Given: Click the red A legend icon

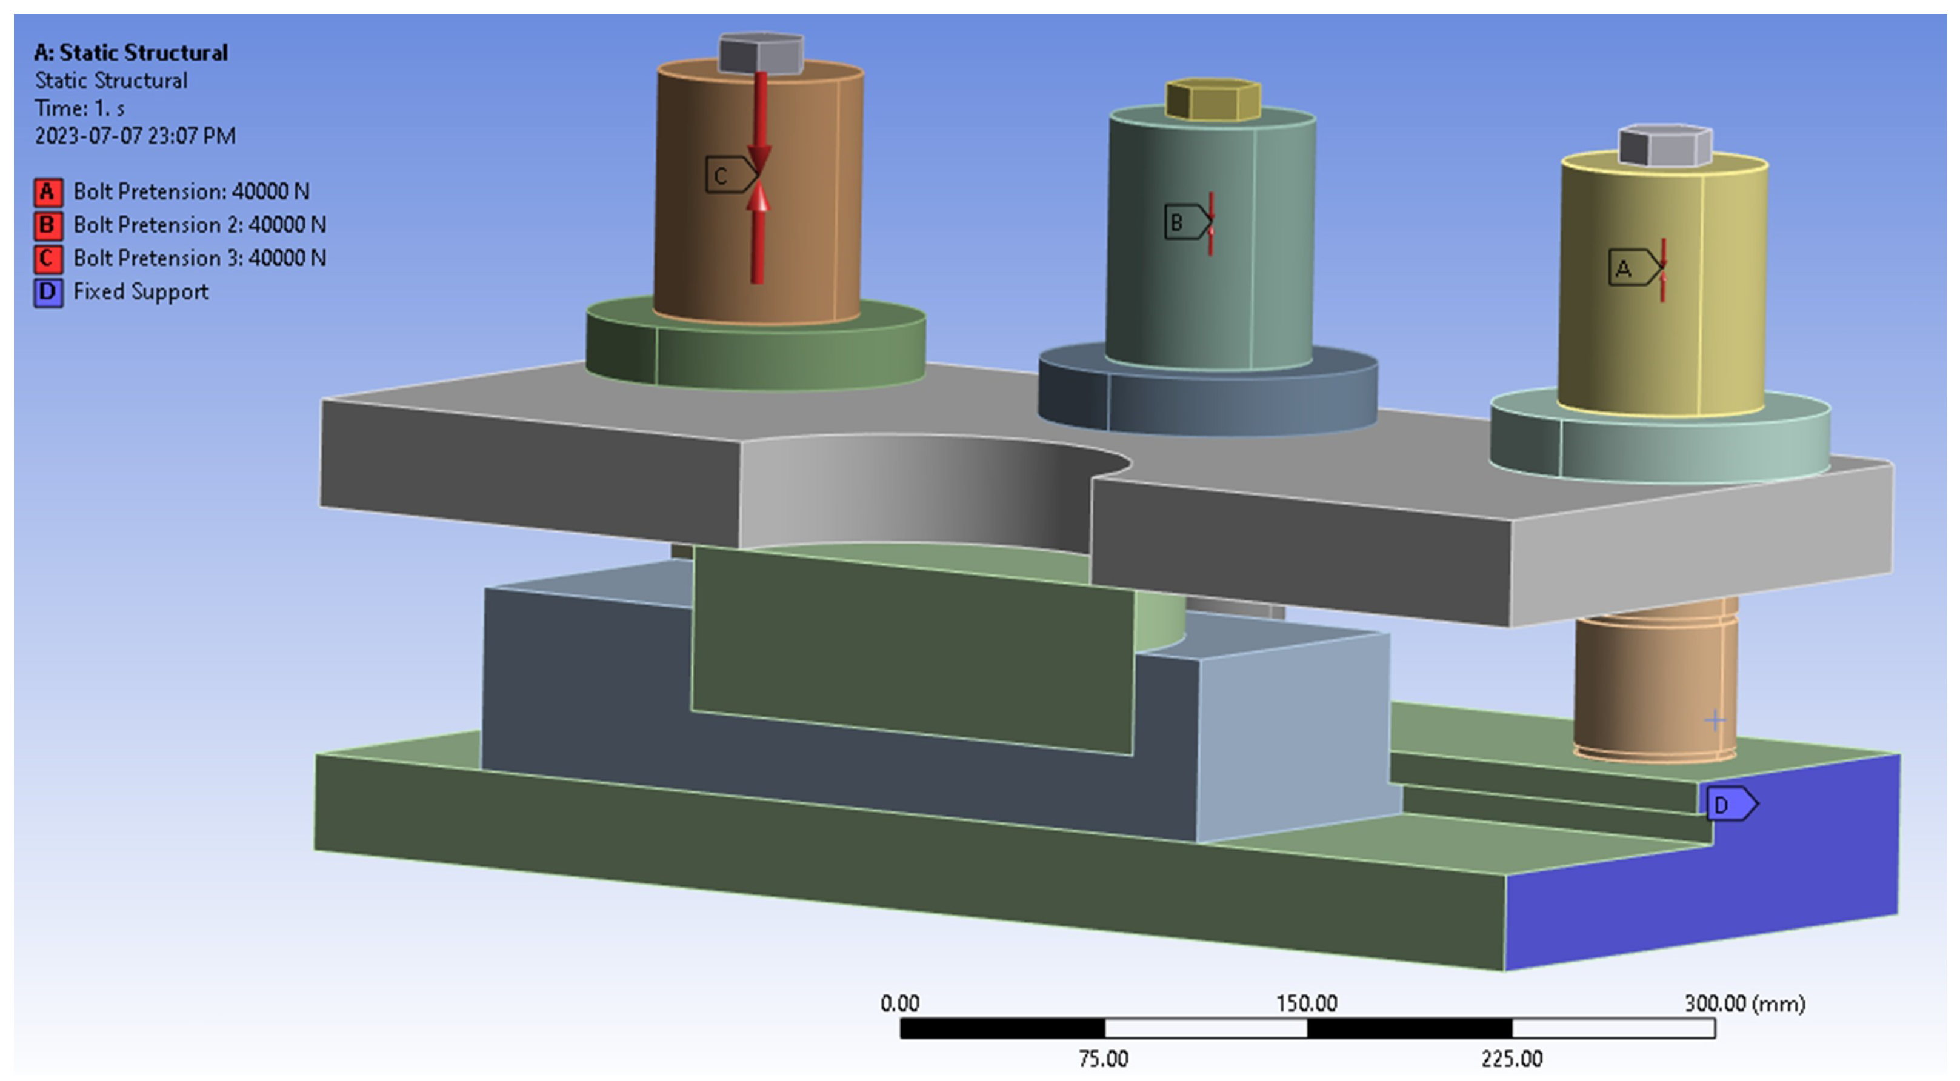Looking at the screenshot, I should coord(48,191).
